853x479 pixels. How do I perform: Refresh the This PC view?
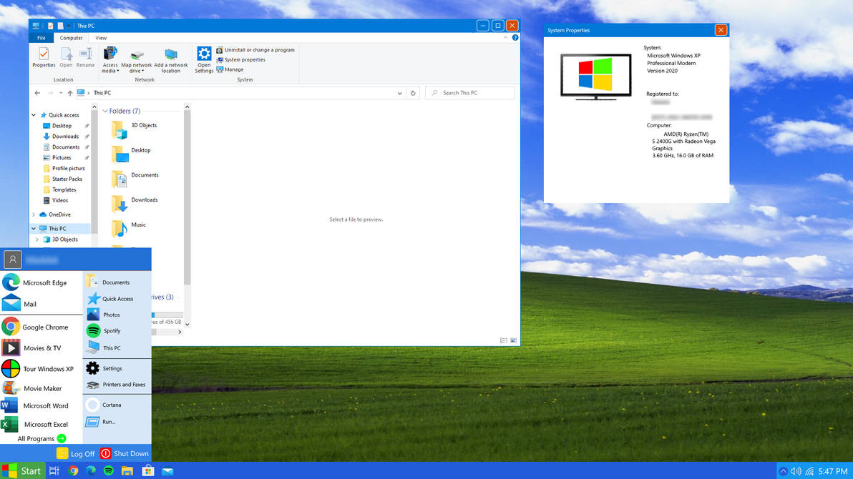pos(413,93)
